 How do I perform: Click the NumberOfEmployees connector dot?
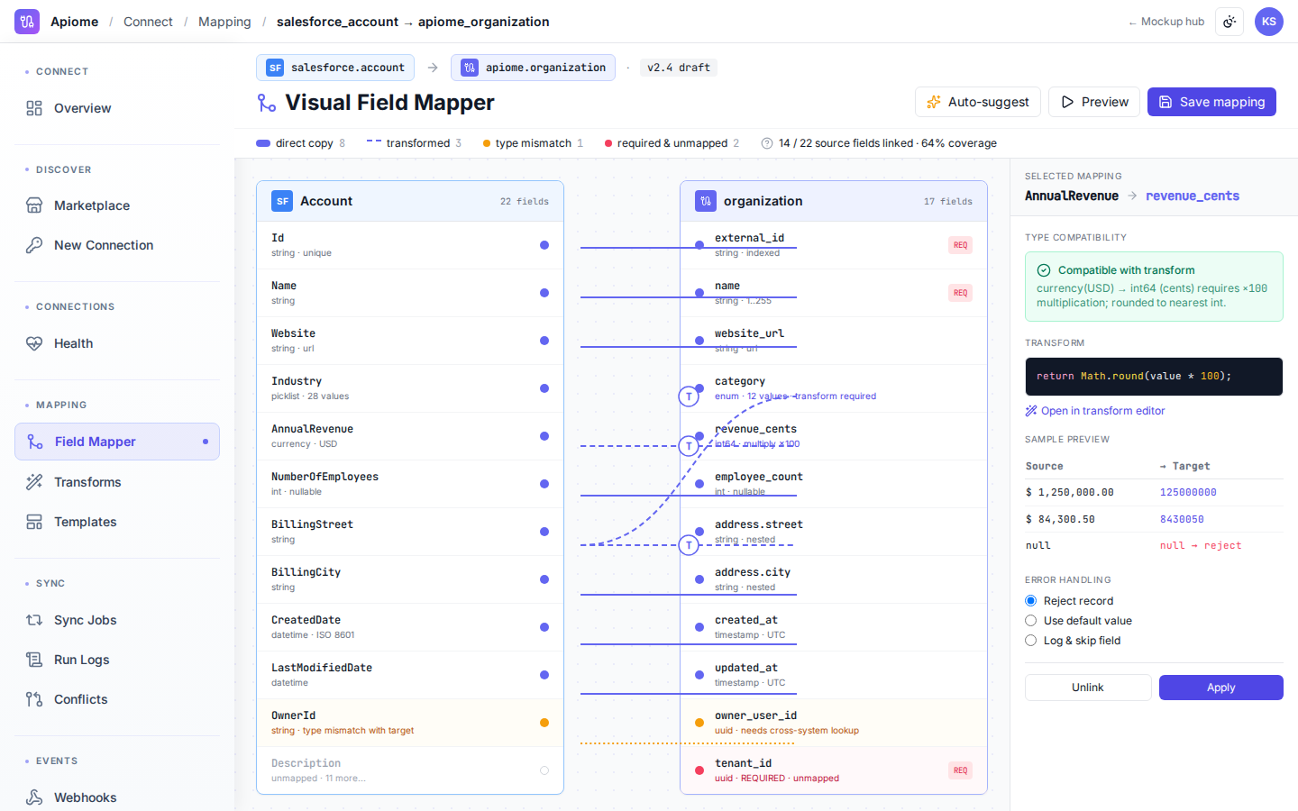pos(544,484)
